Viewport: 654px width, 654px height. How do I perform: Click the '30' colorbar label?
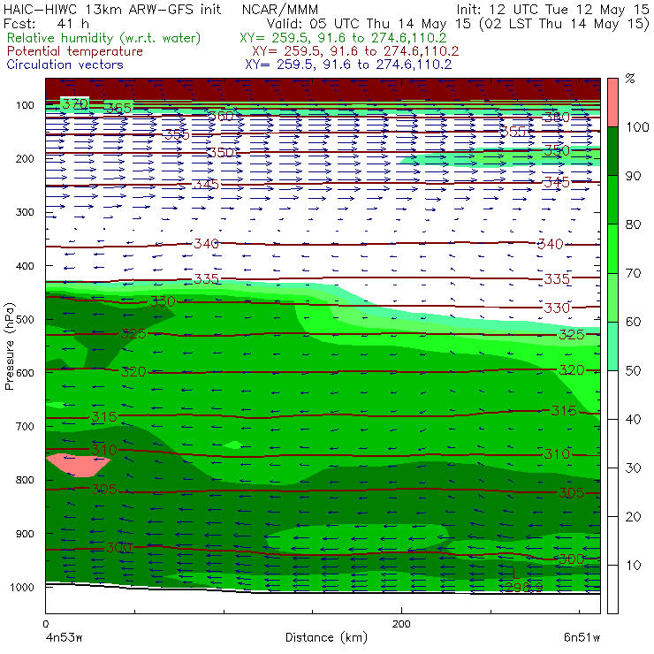tap(634, 468)
